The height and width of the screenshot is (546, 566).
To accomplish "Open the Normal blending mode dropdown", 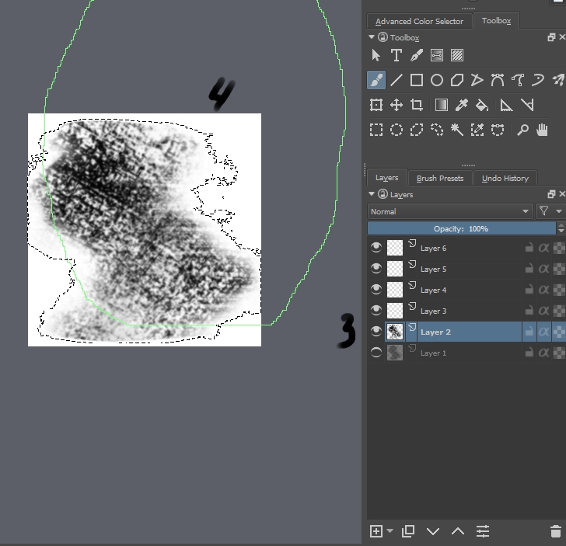I will point(449,211).
